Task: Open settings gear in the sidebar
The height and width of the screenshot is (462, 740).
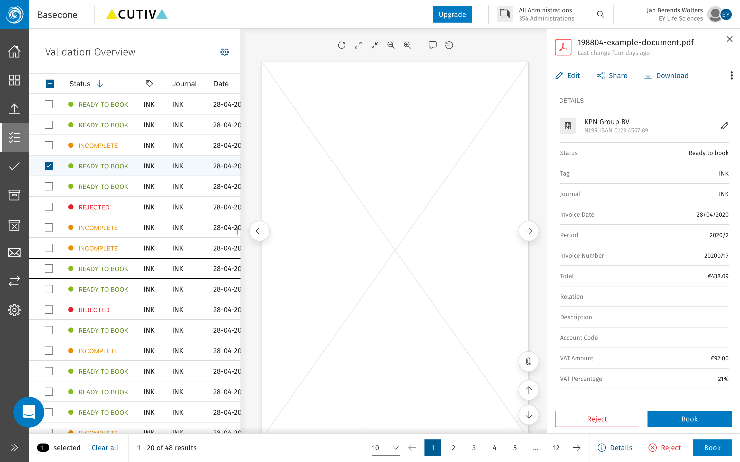Action: [x=14, y=310]
